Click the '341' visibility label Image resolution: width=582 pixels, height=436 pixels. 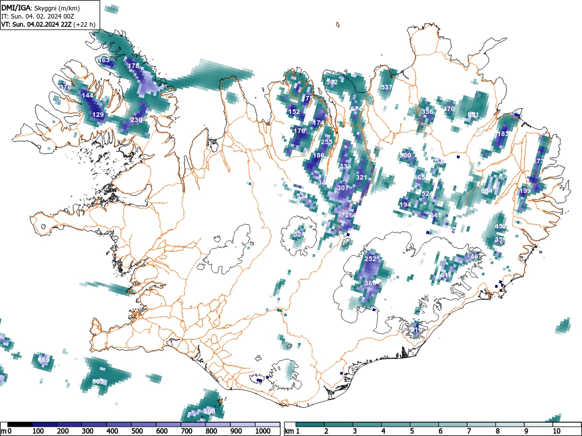(435, 215)
